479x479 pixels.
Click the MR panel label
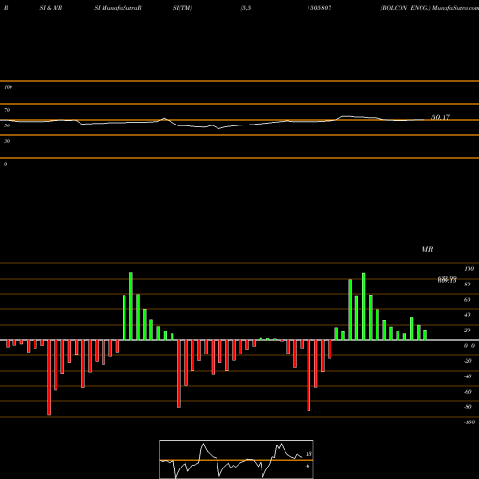[x=427, y=249]
